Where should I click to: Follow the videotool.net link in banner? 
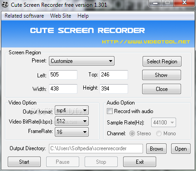(146, 42)
